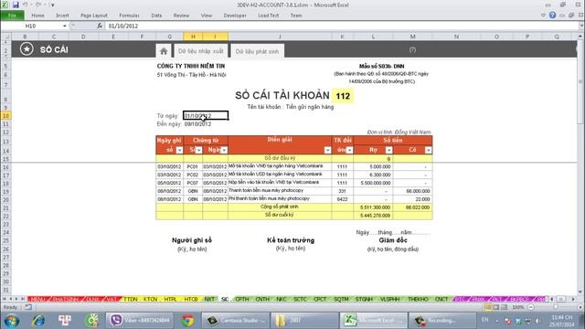Open the Có column filter dropdown
Image resolution: width=585 pixels, height=329 pixels.
point(429,150)
